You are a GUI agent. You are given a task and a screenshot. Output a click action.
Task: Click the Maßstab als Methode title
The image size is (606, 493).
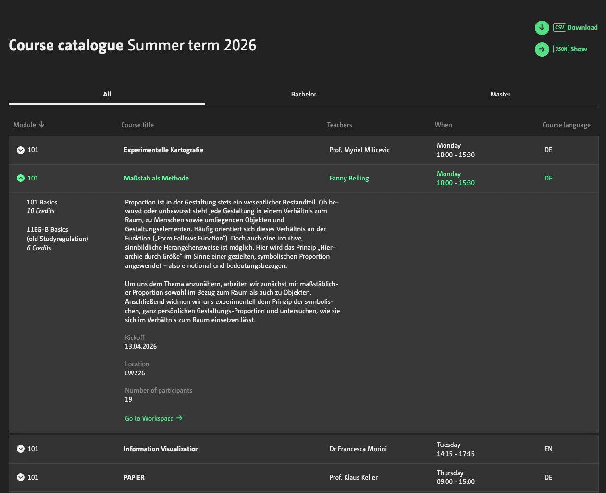(x=156, y=178)
